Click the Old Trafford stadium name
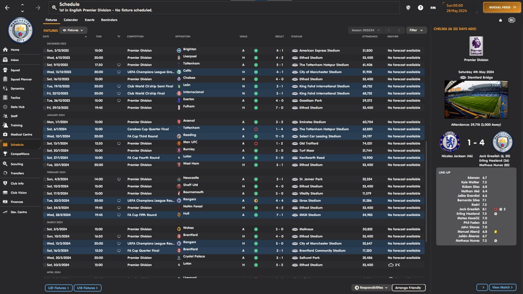This screenshot has height=294, width=523. pyautogui.click(x=309, y=143)
